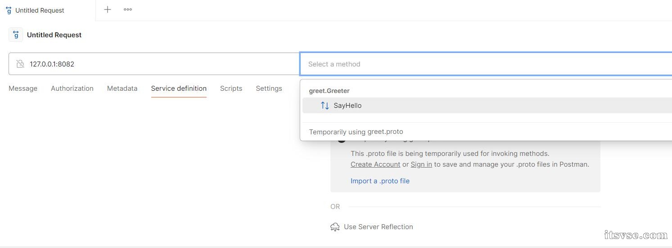This screenshot has height=248, width=672.
Task: Click the Server Reflection cloud icon
Action: tap(335, 227)
